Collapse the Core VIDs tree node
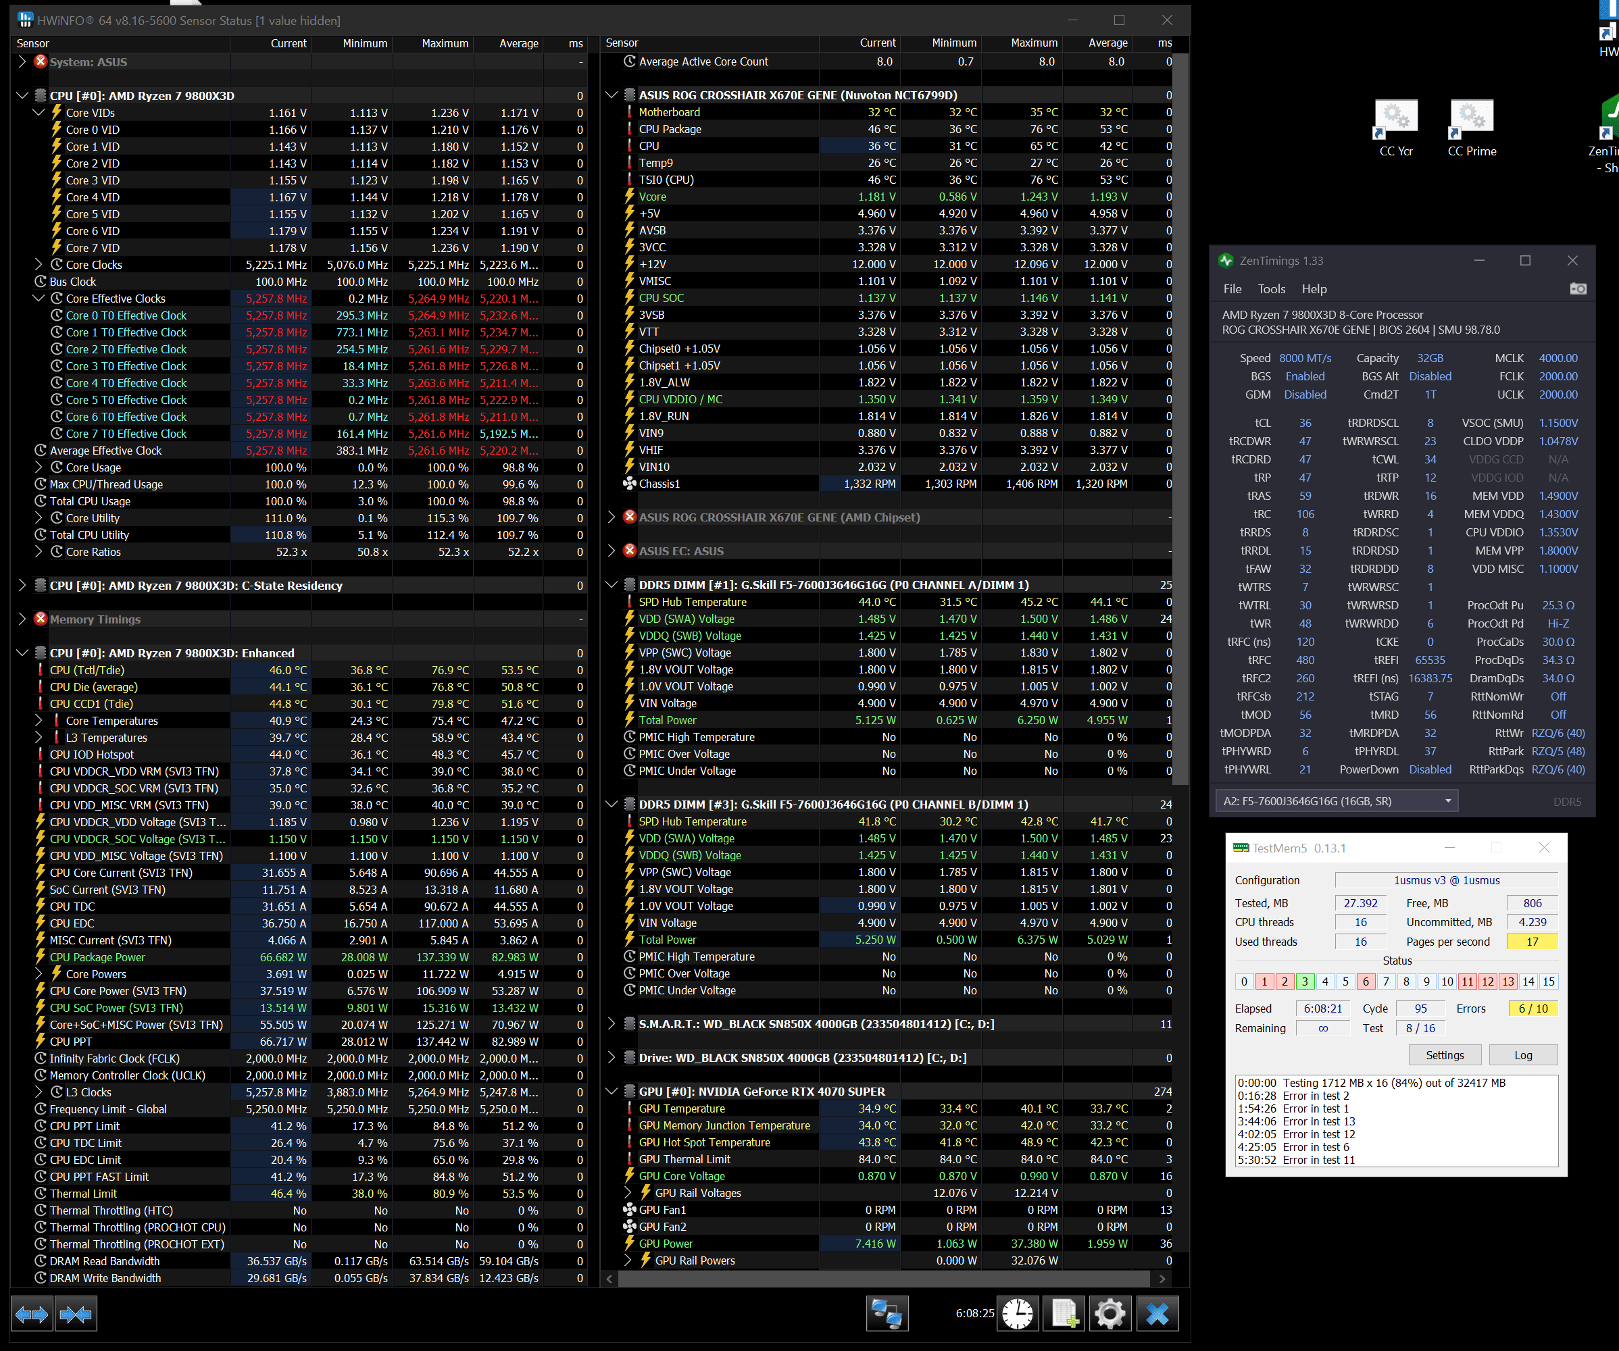Screen dimensions: 1619x1351 39,113
